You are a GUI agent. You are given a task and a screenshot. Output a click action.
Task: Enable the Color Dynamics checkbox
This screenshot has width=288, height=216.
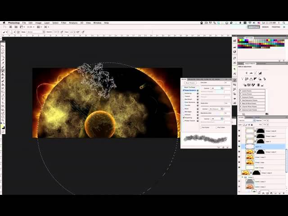point(184,102)
